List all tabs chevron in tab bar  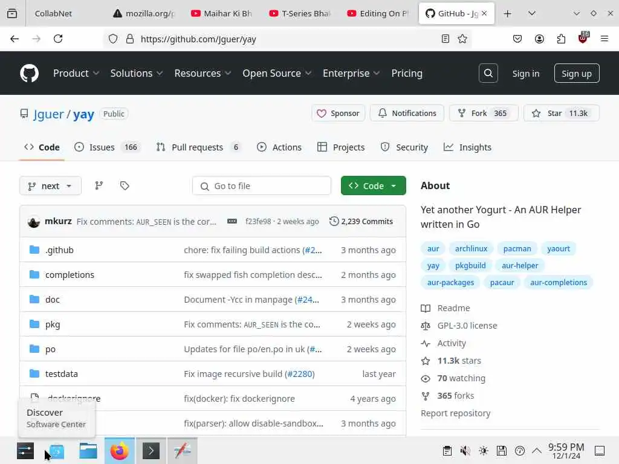[x=532, y=13]
